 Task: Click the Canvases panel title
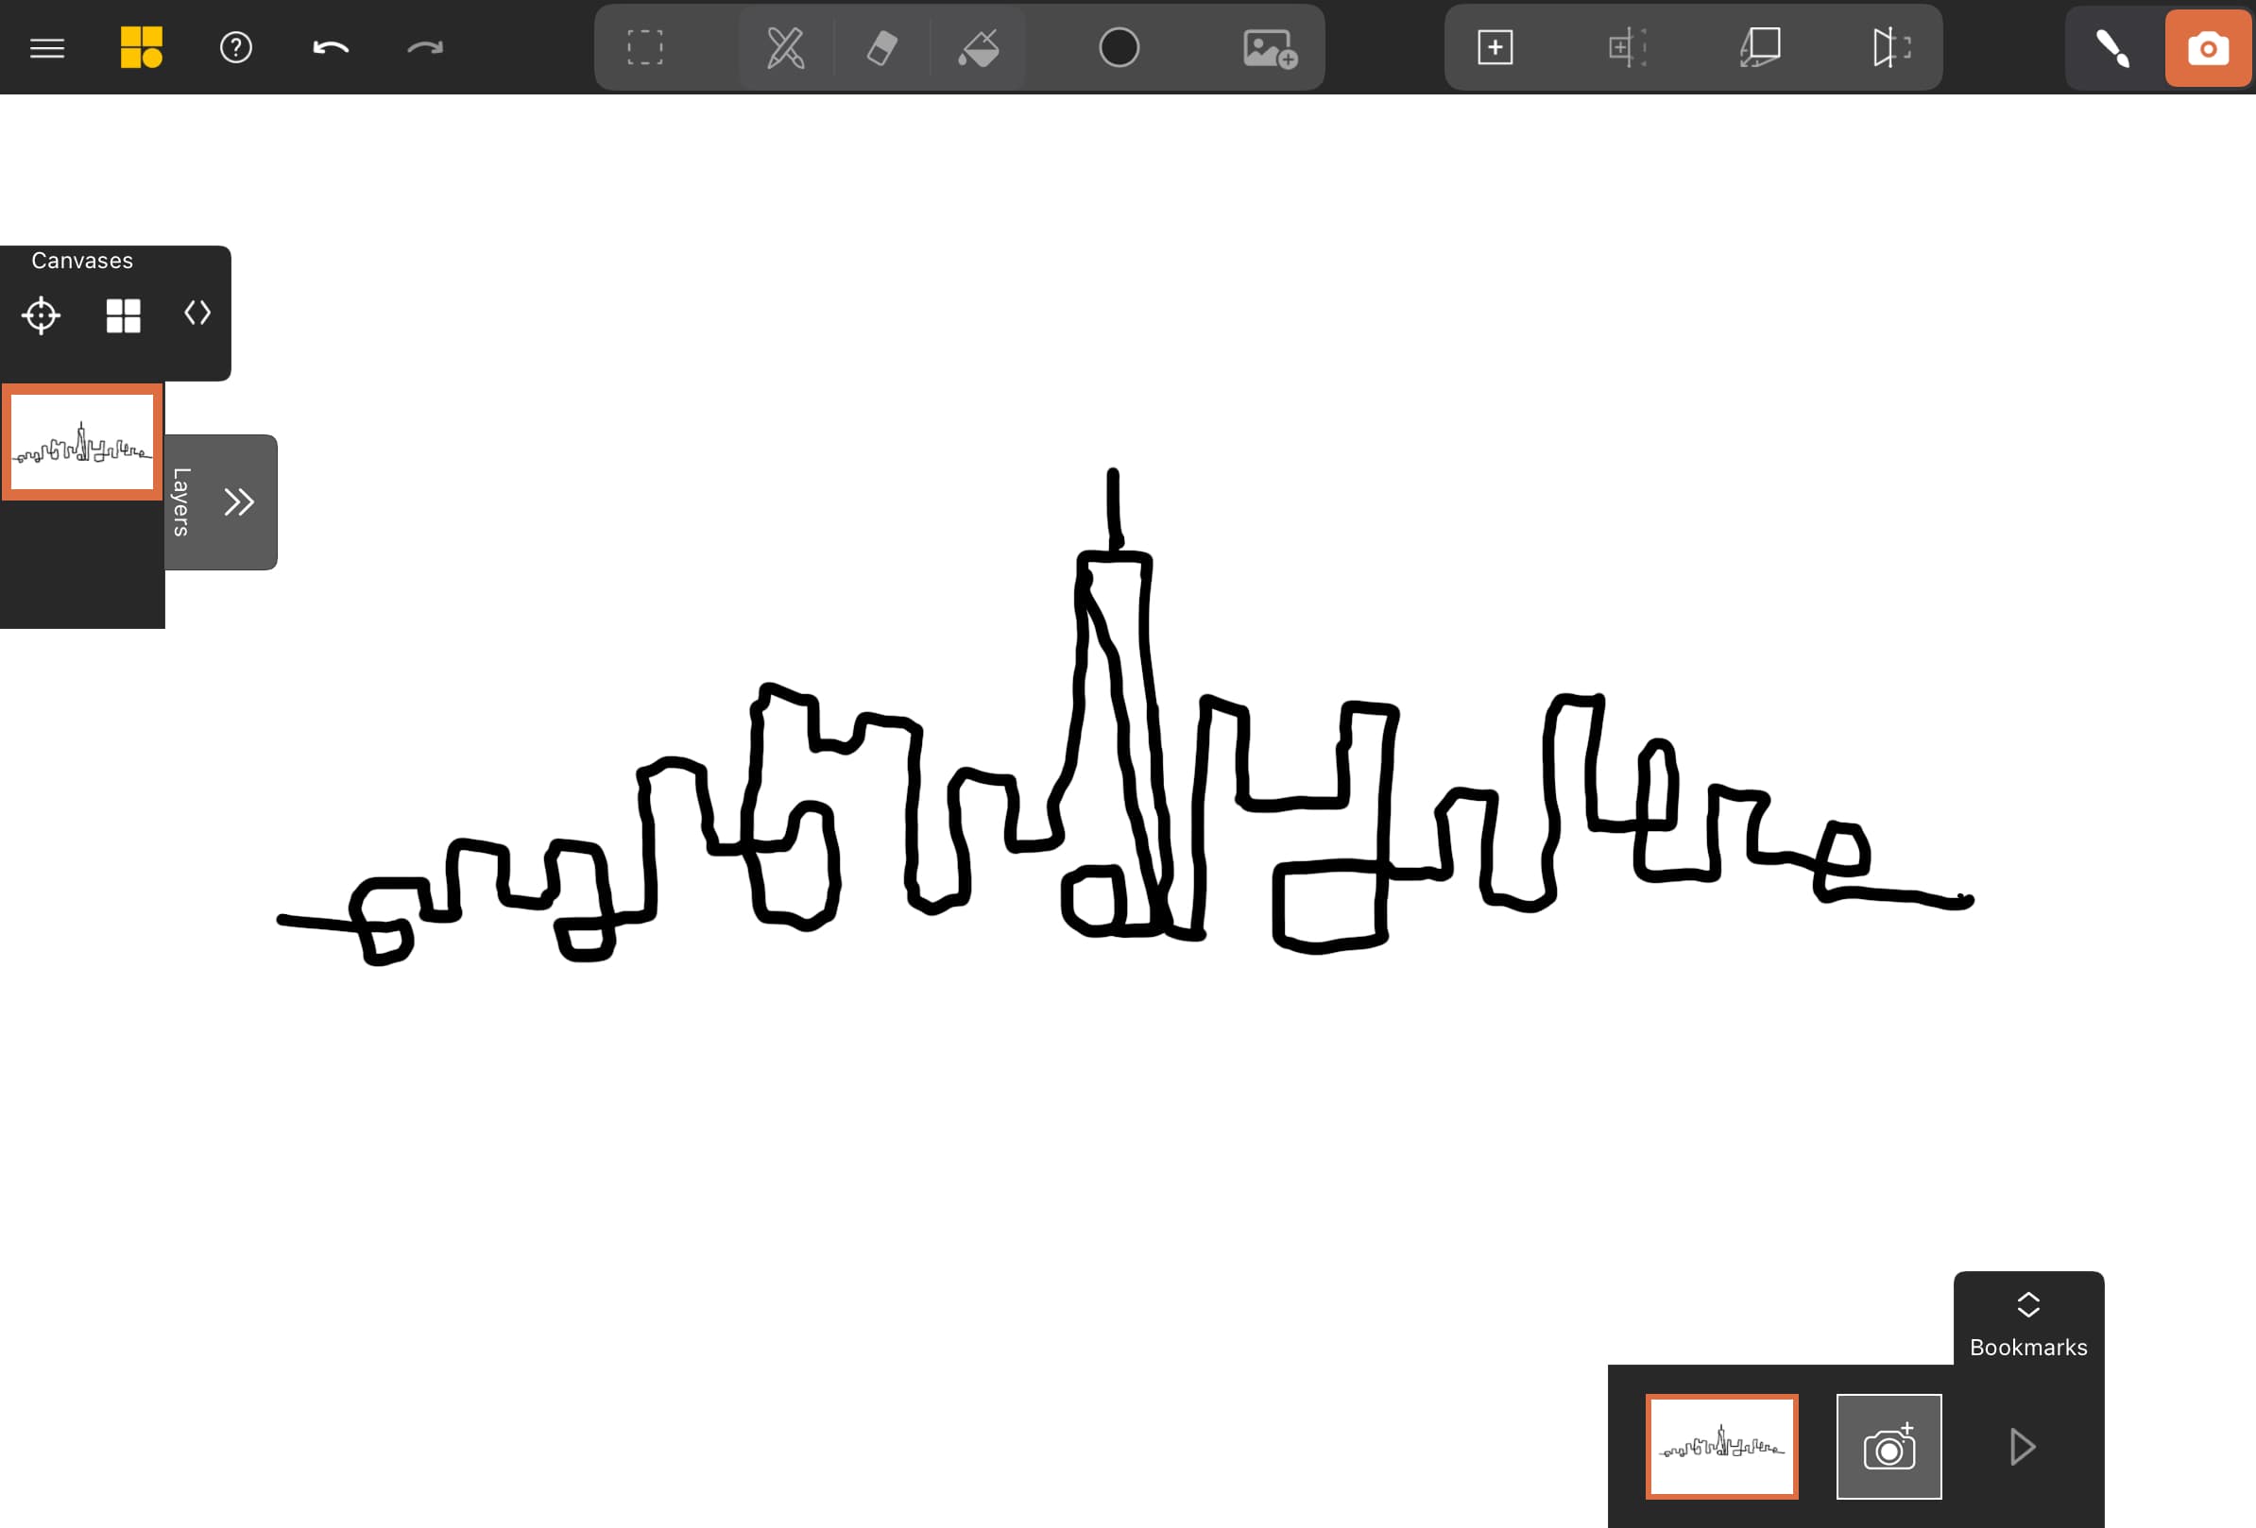[81, 260]
